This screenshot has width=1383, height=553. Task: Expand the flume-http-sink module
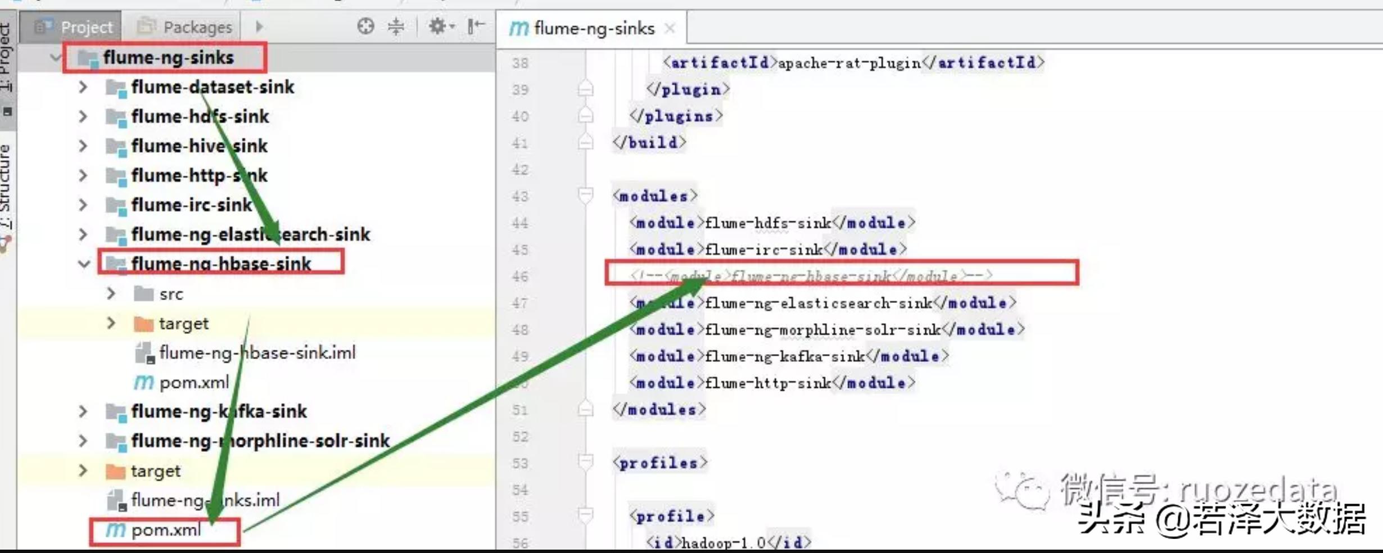tap(83, 175)
